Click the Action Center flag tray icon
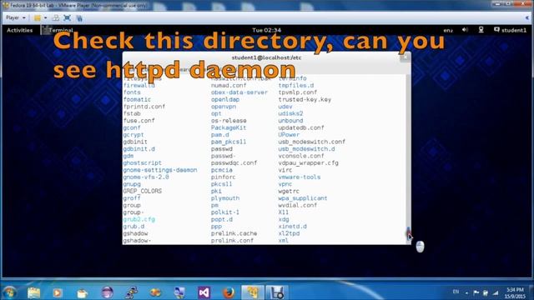Image resolution: width=534 pixels, height=300 pixels. (476, 292)
